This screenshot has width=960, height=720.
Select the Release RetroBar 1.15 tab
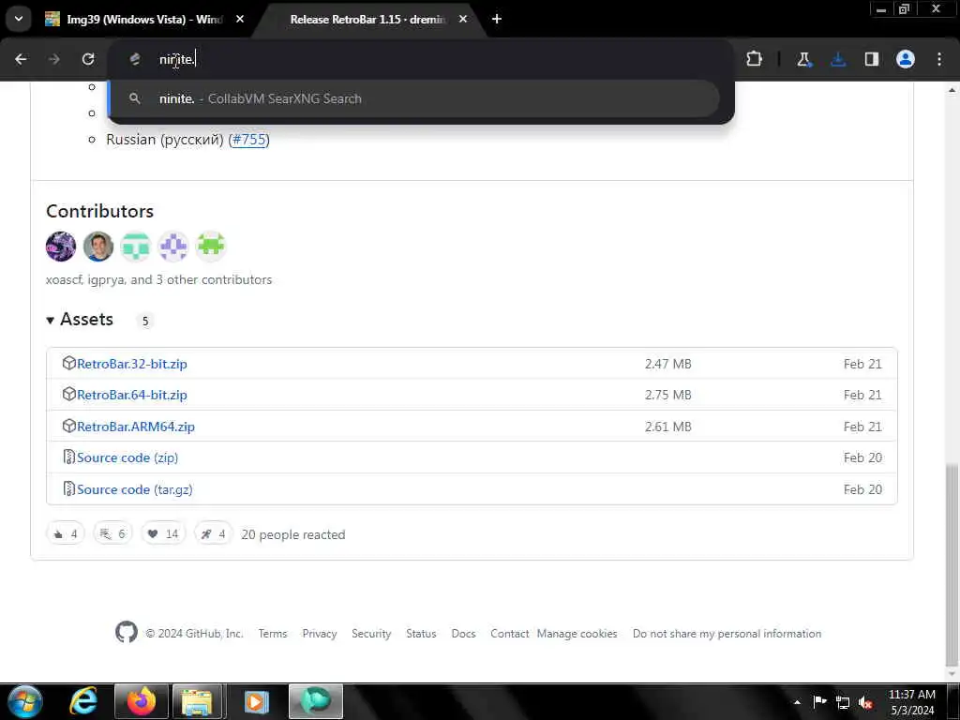(367, 20)
